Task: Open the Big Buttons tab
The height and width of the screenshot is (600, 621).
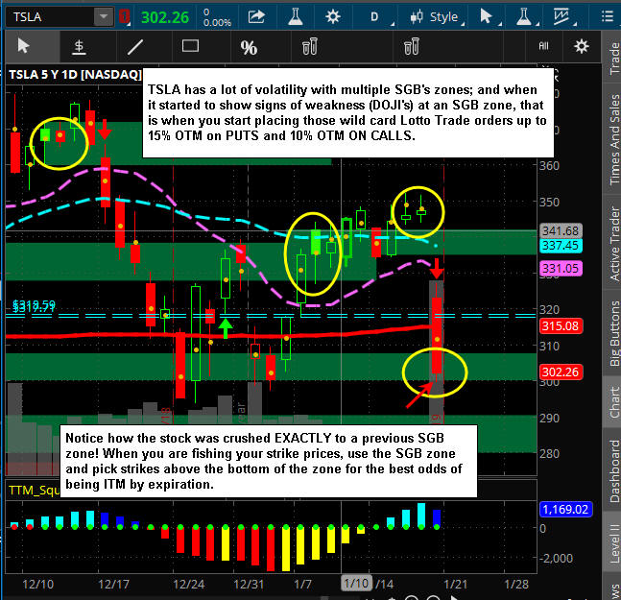Action: click(x=613, y=334)
